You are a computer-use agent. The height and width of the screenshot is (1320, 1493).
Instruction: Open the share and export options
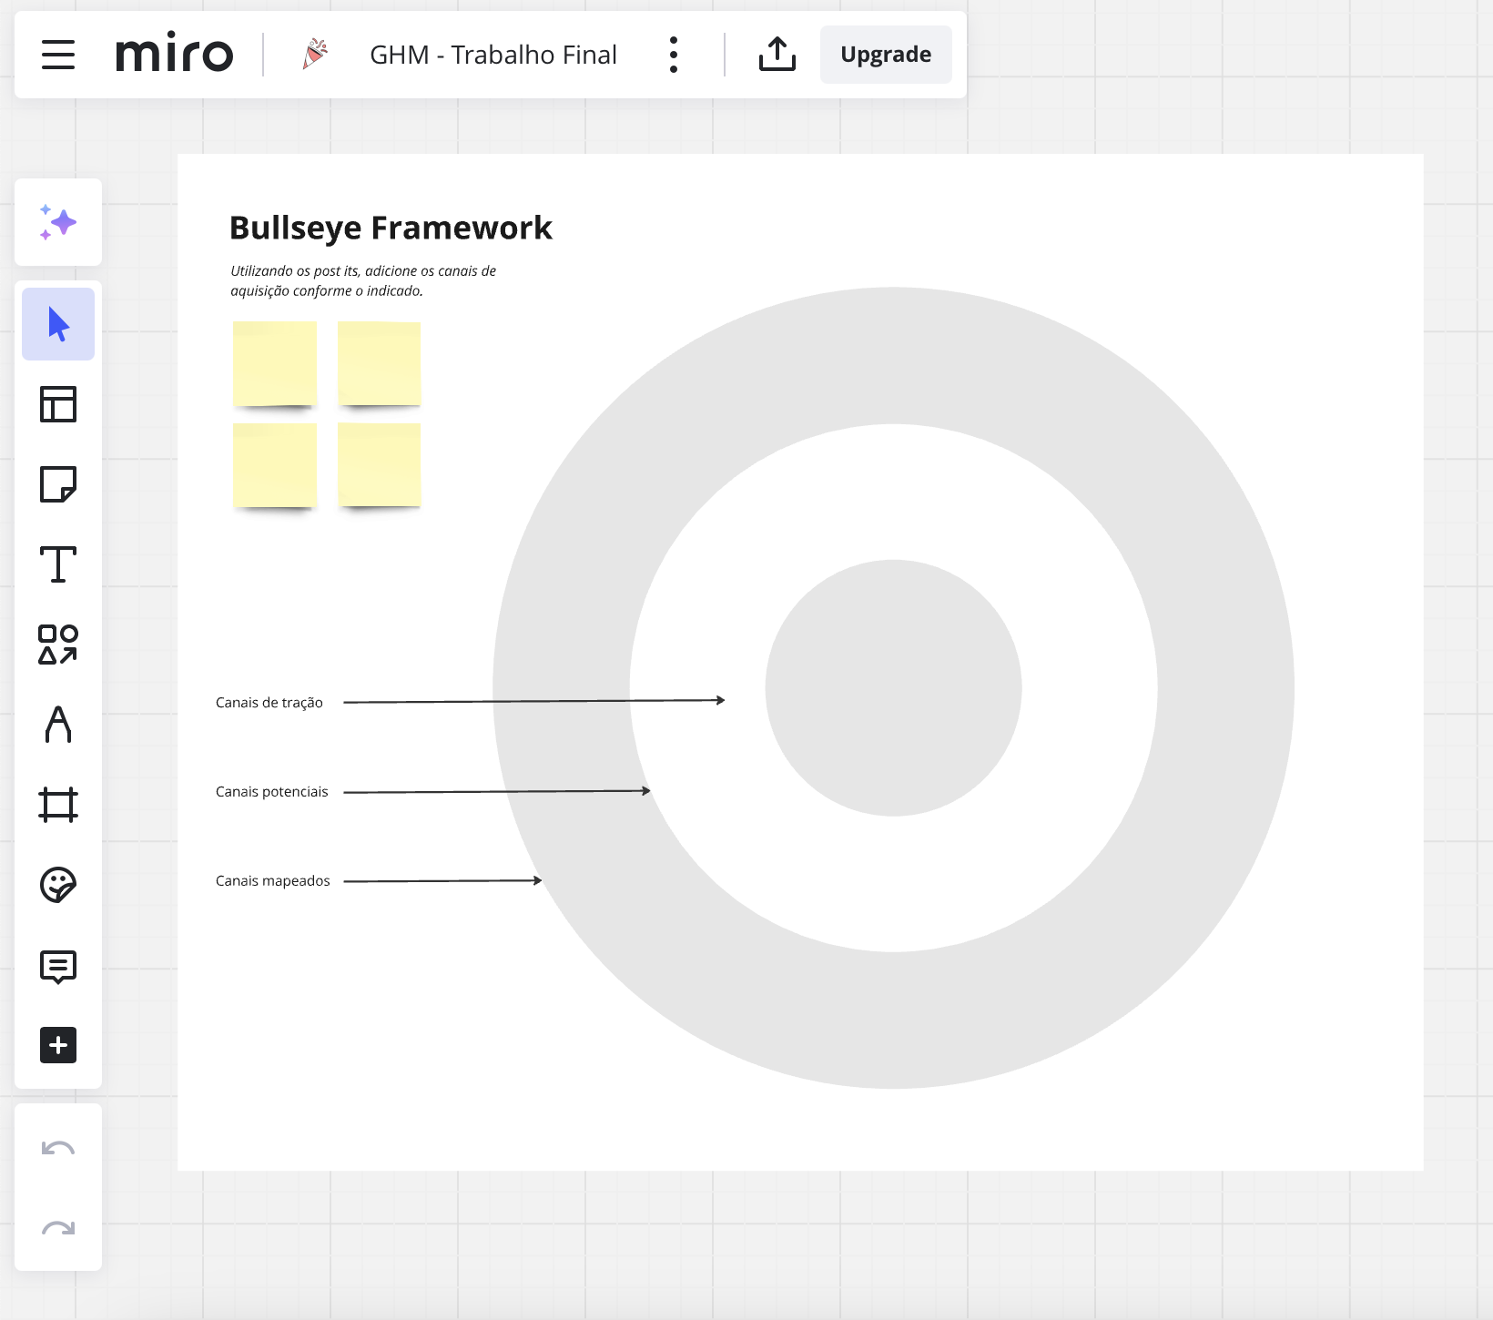click(x=777, y=54)
